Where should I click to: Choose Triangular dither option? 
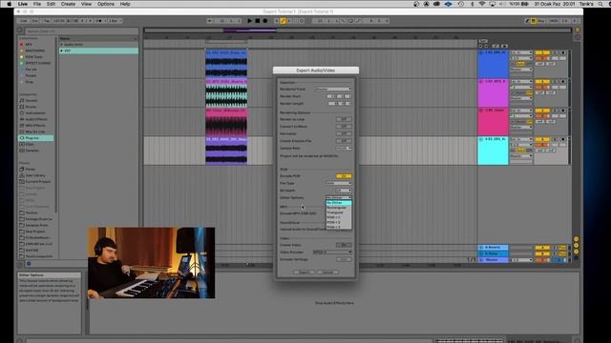click(x=339, y=212)
